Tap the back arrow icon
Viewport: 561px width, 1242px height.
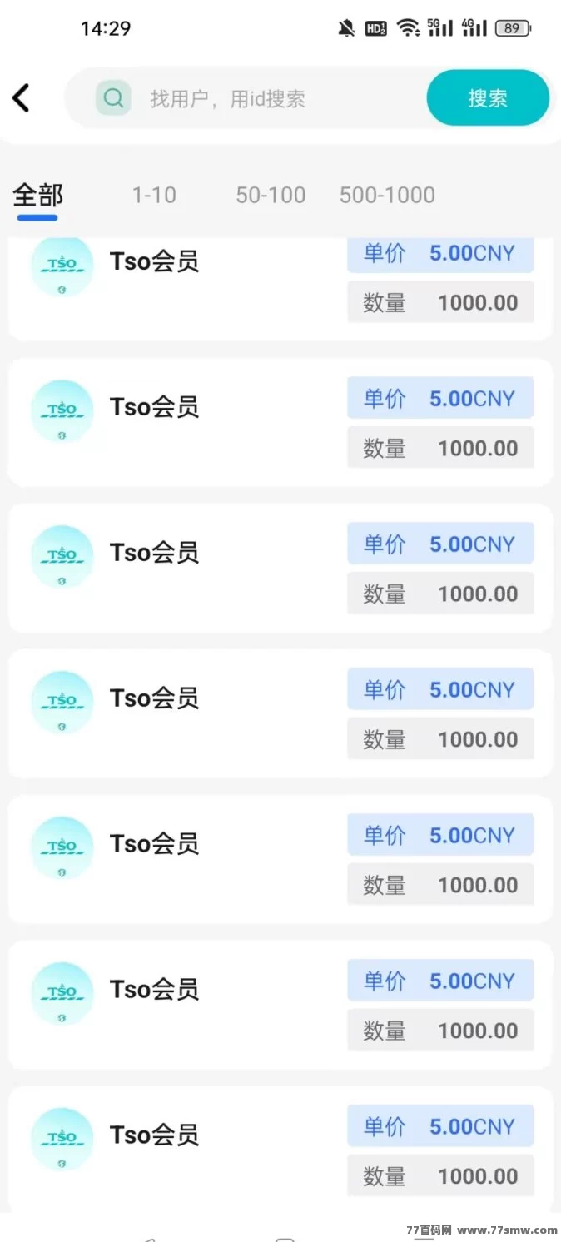pyautogui.click(x=21, y=97)
